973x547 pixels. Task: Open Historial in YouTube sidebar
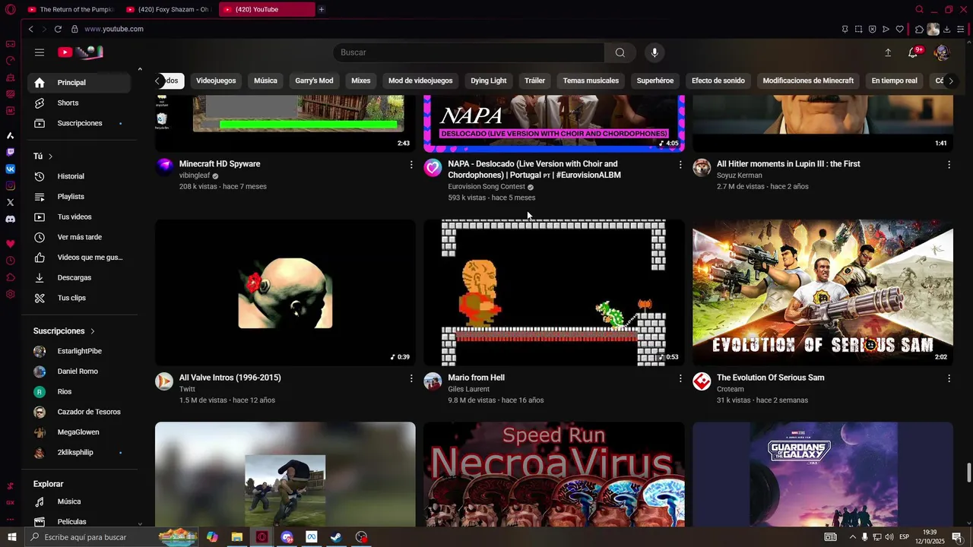click(x=81, y=176)
